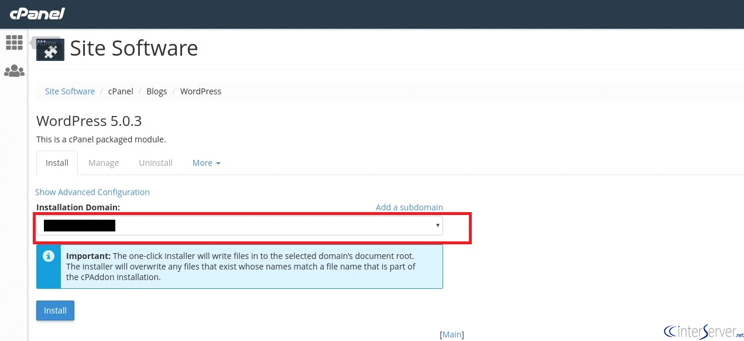Click the Installation Domain label
The height and width of the screenshot is (341, 744).
pos(78,207)
